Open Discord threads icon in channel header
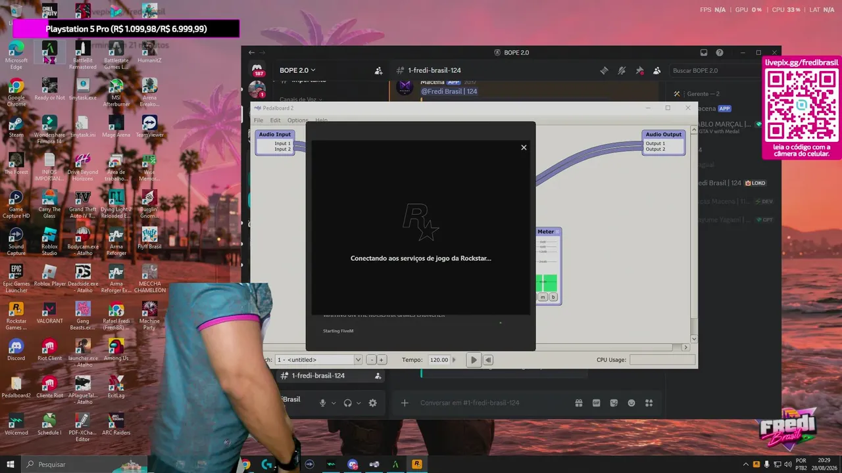 [x=604, y=70]
